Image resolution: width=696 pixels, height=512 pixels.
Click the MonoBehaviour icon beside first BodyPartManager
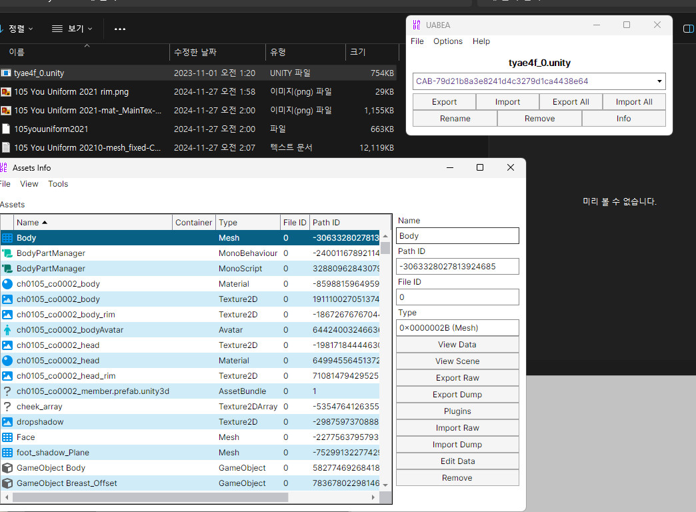tap(7, 253)
